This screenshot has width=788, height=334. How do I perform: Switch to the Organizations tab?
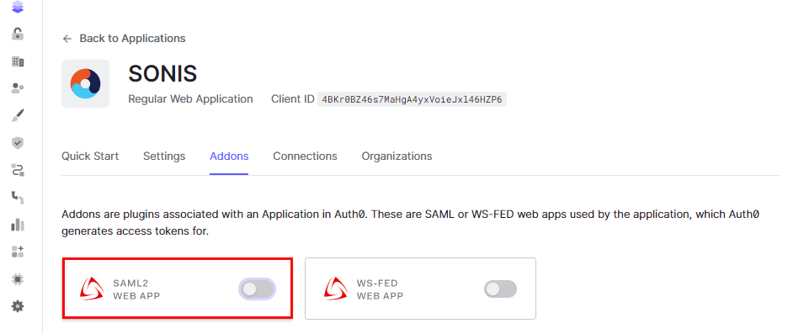pyautogui.click(x=397, y=156)
